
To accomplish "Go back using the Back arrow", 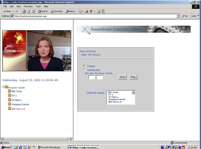I will (x=7, y=11).
